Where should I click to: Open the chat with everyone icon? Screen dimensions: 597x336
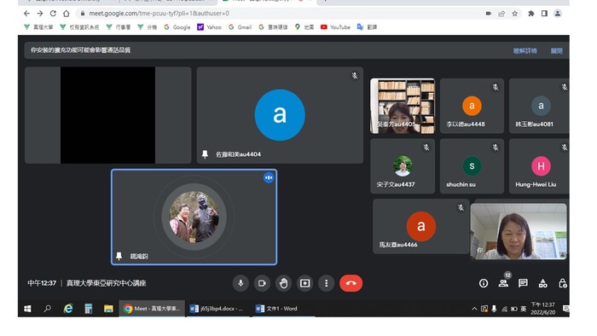523,283
